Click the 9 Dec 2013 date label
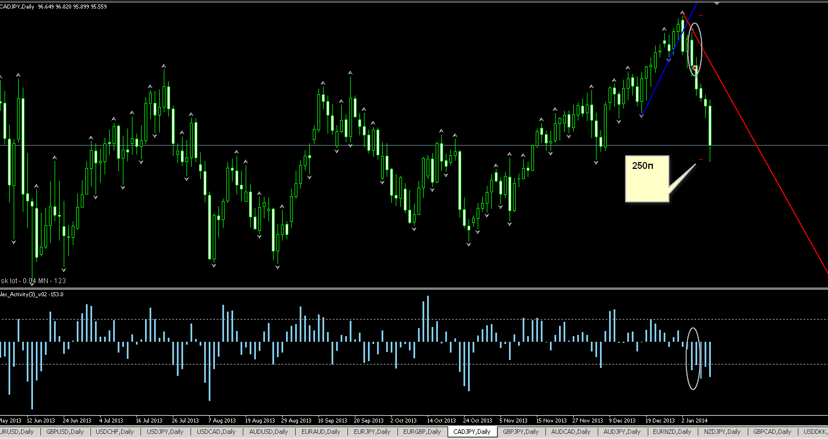 point(622,421)
